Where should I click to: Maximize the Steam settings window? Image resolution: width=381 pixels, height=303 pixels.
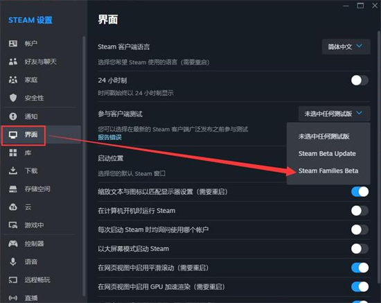pyautogui.click(x=360, y=6)
